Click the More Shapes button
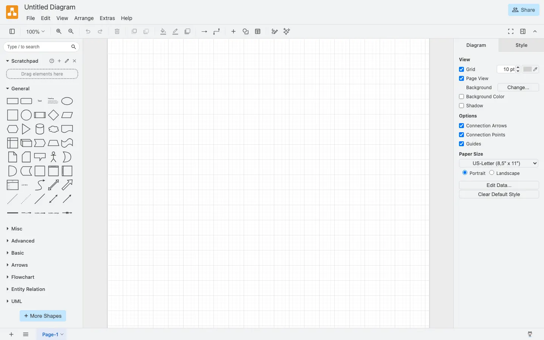 [43, 316]
